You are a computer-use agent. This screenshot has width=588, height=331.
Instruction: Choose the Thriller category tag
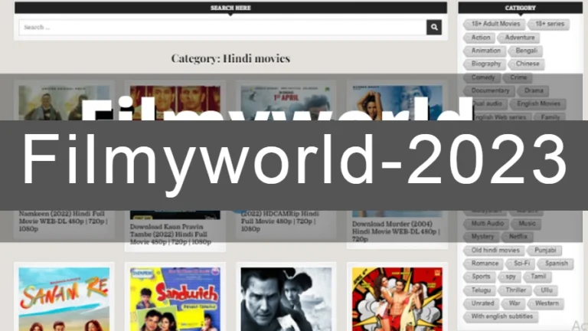click(x=514, y=290)
